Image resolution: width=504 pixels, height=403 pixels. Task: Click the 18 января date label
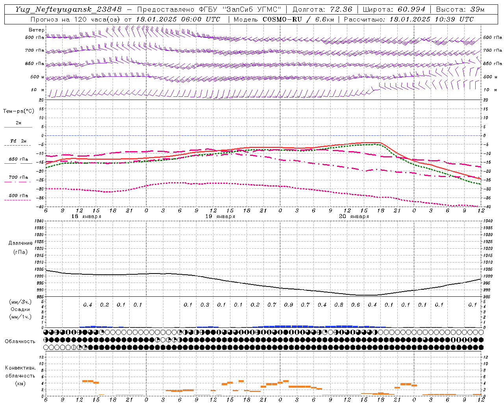(x=86, y=216)
